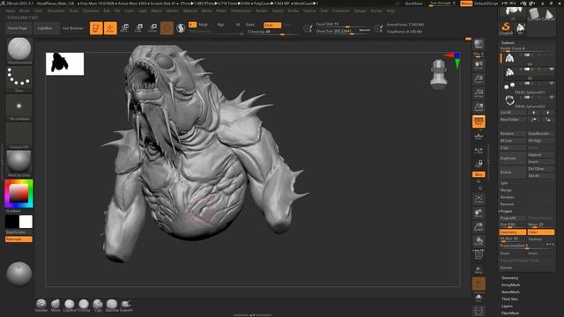Toggle local symmetry L.Sym
This screenshot has width=564, height=317.
[x=479, y=151]
